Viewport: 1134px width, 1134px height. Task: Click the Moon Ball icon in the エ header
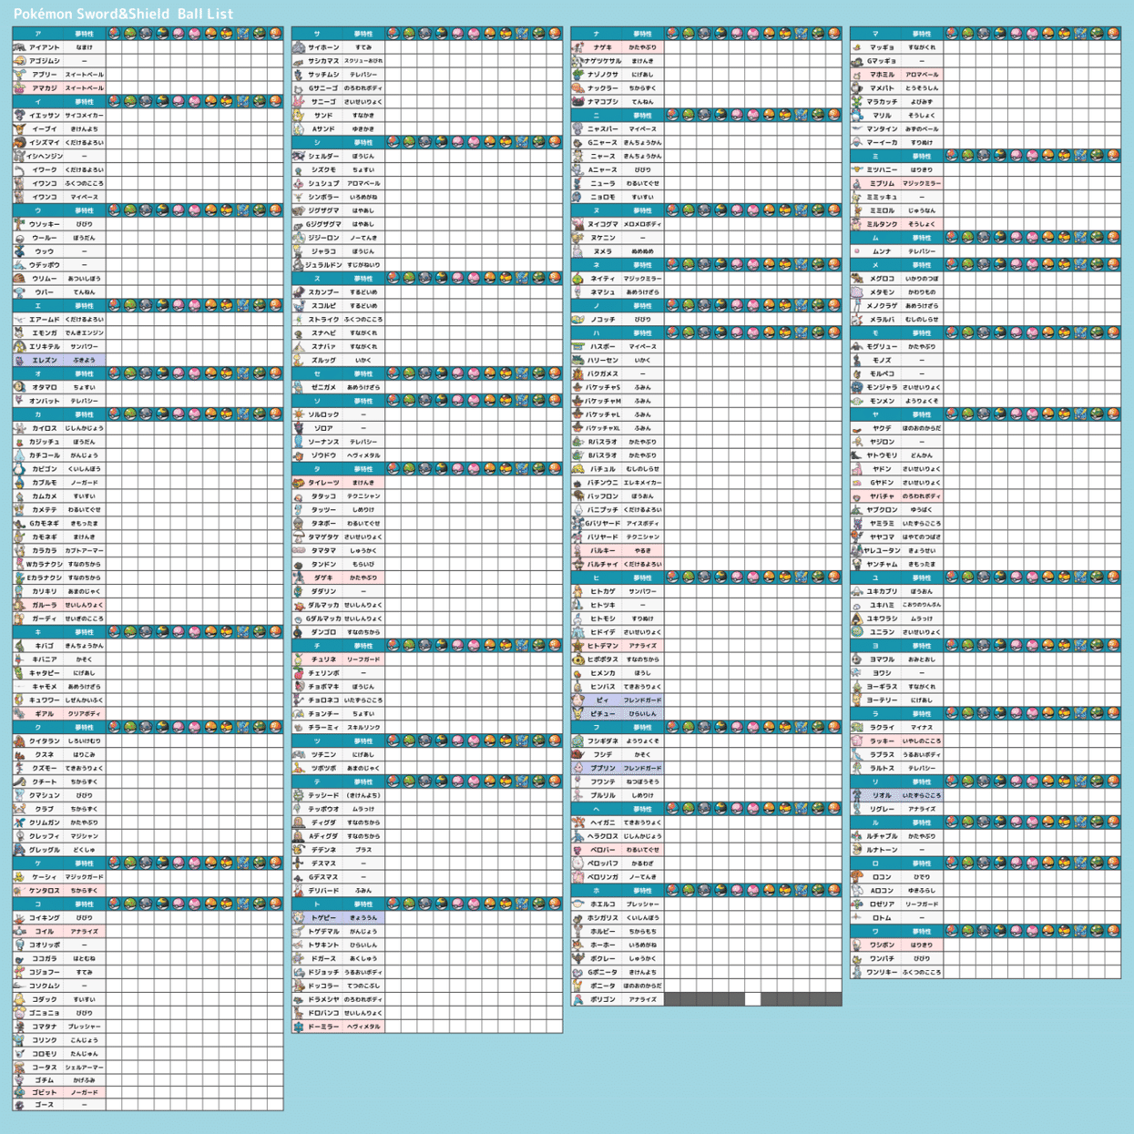(162, 306)
